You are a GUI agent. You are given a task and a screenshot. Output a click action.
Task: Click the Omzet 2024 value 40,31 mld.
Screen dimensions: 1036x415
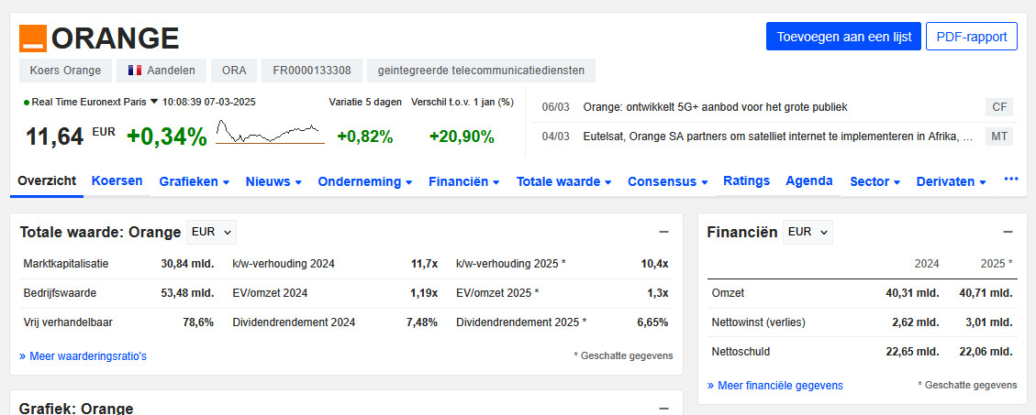tap(912, 293)
